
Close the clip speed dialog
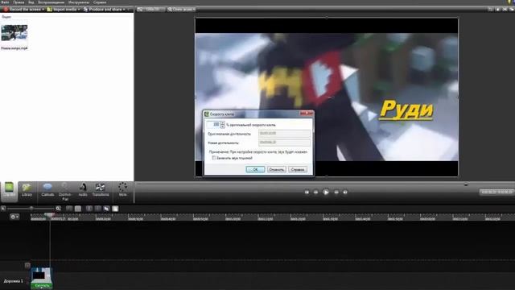306,114
